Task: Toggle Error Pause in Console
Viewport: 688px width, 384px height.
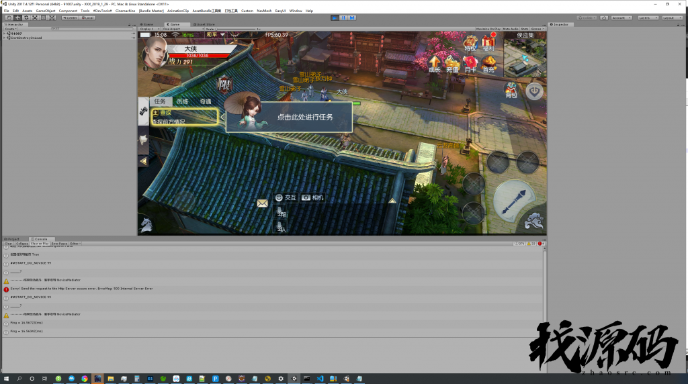Action: (60, 244)
